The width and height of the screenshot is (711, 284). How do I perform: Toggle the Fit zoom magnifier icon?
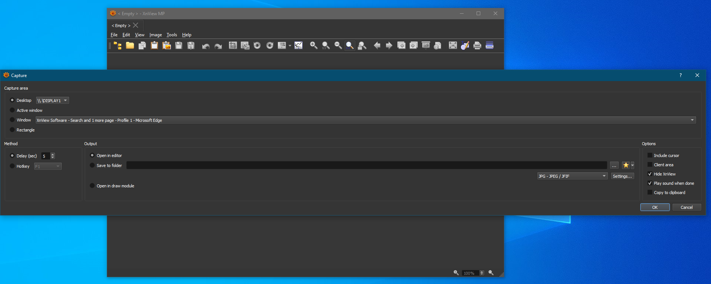pyautogui.click(x=350, y=46)
